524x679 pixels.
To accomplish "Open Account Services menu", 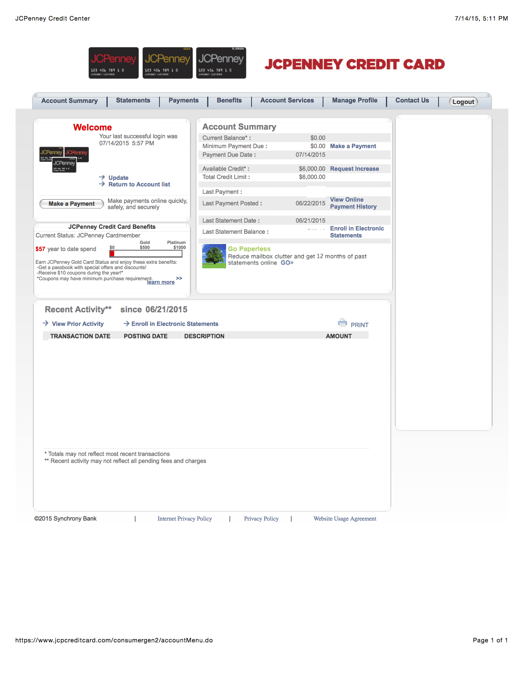I will click(x=287, y=100).
